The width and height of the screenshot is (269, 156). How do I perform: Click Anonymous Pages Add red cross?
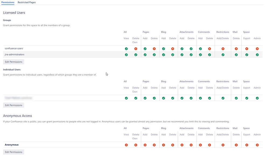[x=145, y=145]
